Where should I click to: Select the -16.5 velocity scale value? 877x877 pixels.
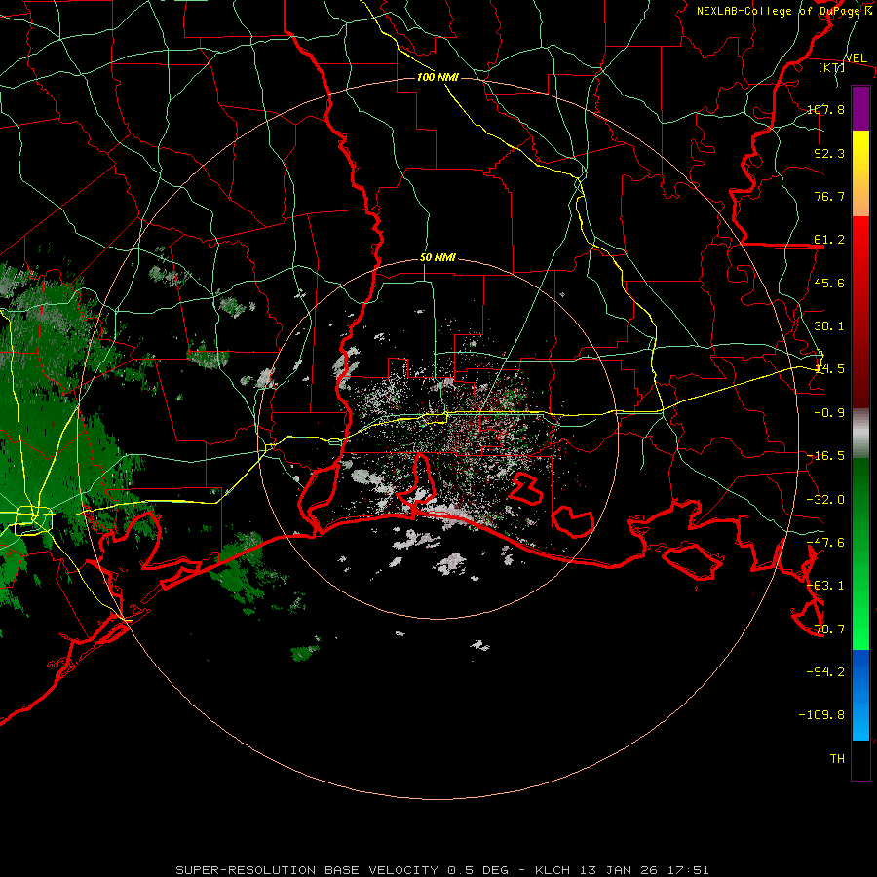pyautogui.click(x=825, y=456)
